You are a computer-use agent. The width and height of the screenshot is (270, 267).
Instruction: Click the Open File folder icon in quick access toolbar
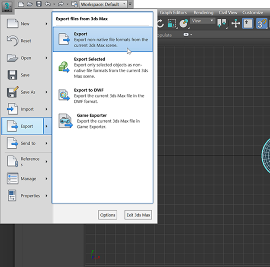[x=30, y=4]
